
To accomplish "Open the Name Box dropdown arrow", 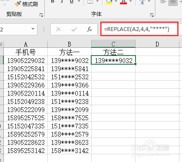I will pos(33,29).
